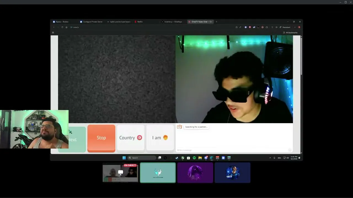Select the purple logo thumbnail
The width and height of the screenshot is (353, 198).
coord(195,173)
